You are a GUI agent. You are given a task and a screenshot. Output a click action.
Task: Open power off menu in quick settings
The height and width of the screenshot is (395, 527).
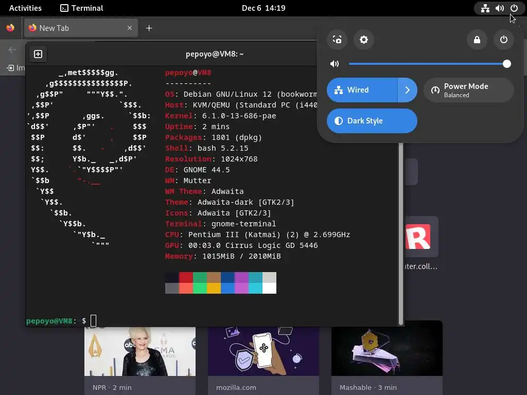[x=503, y=40]
